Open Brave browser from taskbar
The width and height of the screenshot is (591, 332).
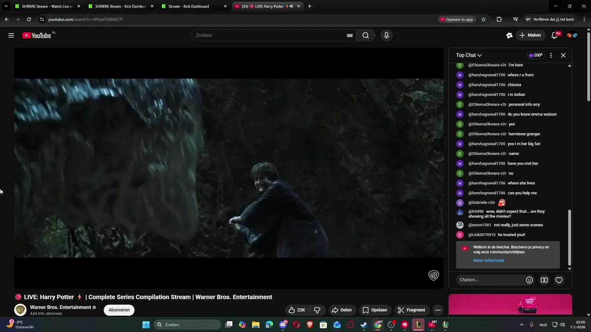pos(310,325)
